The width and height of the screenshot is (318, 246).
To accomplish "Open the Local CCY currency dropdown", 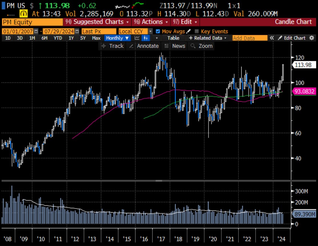I will (150, 31).
